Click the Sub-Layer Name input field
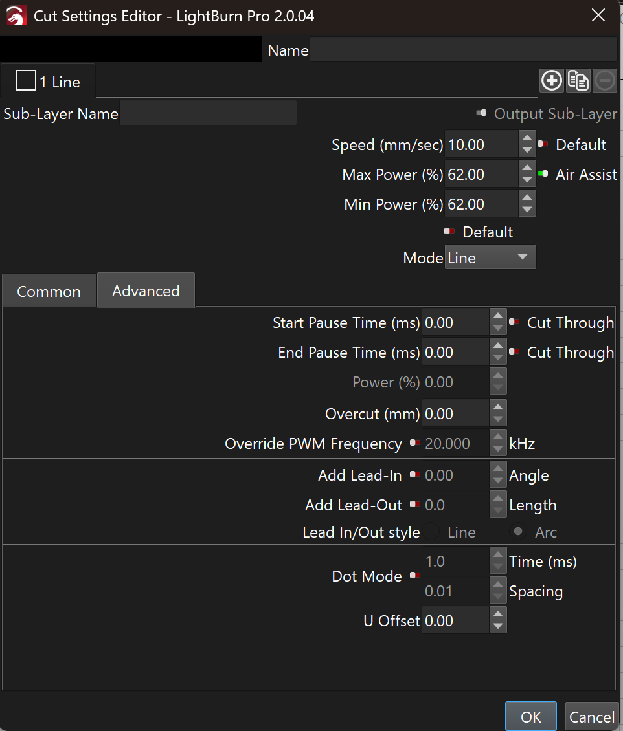 (x=208, y=113)
